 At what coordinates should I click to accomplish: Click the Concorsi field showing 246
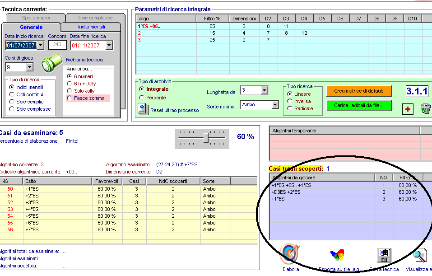[x=57, y=45]
